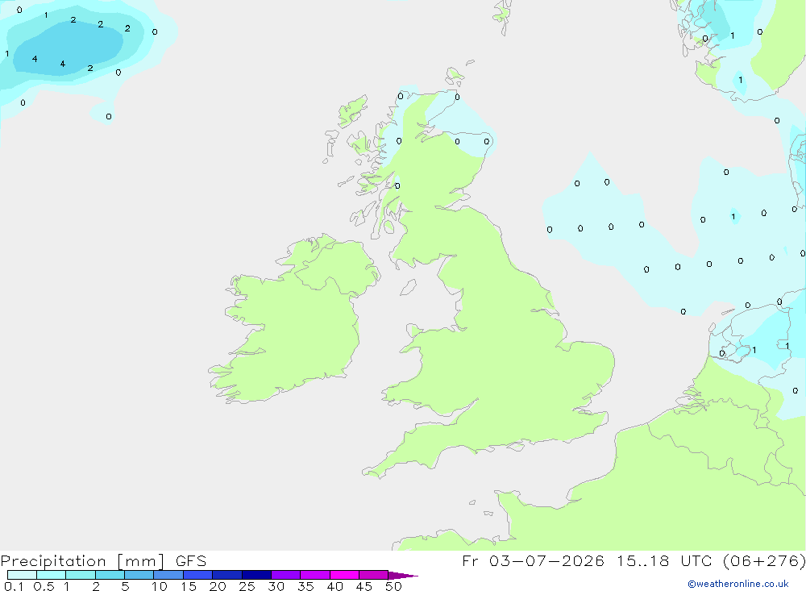Select the 35–40 mm purple swatch
Image resolution: width=806 pixels, height=591 pixels.
pos(315,575)
